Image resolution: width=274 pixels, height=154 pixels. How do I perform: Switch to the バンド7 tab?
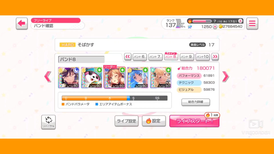point(155,57)
